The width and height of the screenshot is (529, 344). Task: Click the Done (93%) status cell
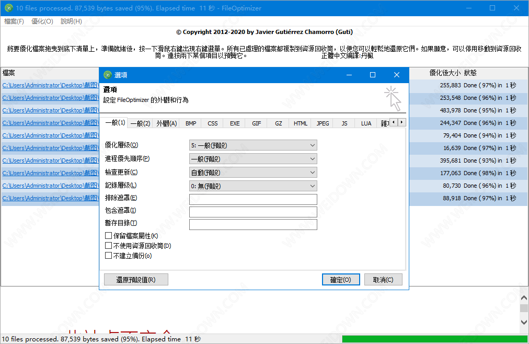point(489,160)
